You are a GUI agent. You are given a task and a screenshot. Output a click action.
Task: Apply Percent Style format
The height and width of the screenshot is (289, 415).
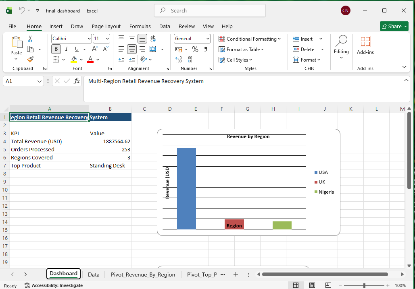point(195,49)
